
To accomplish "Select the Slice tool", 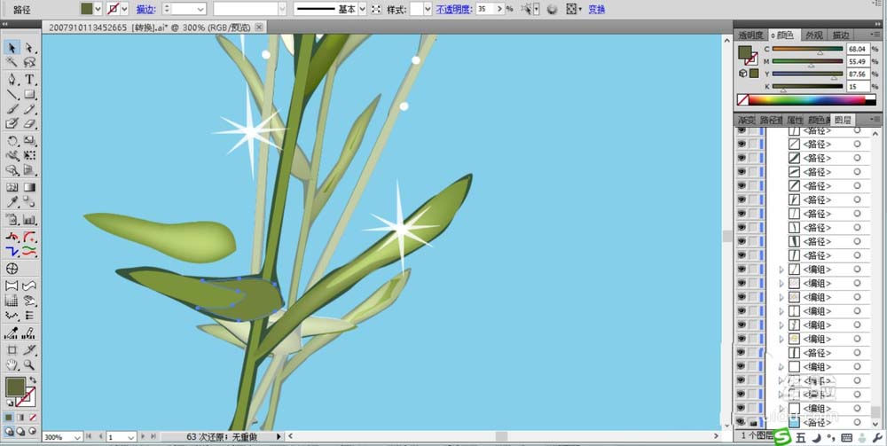I will click(x=29, y=350).
